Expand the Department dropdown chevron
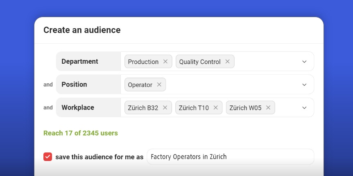This screenshot has width=353, height=176. (304, 62)
